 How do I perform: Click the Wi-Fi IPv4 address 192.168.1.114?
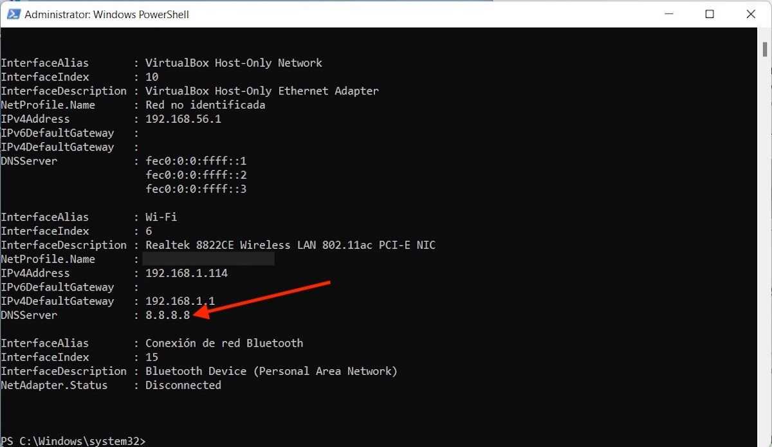[x=187, y=273]
